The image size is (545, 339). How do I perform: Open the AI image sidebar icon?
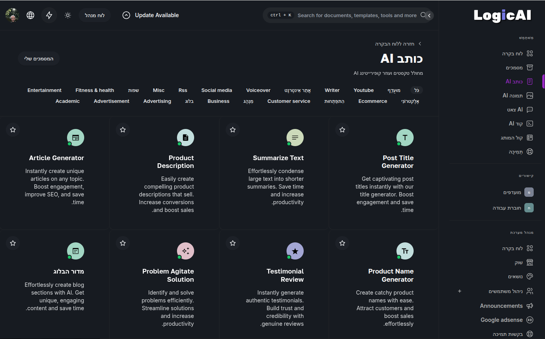coord(529,95)
